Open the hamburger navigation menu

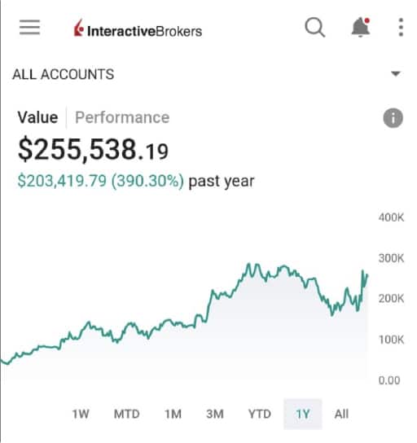29,27
